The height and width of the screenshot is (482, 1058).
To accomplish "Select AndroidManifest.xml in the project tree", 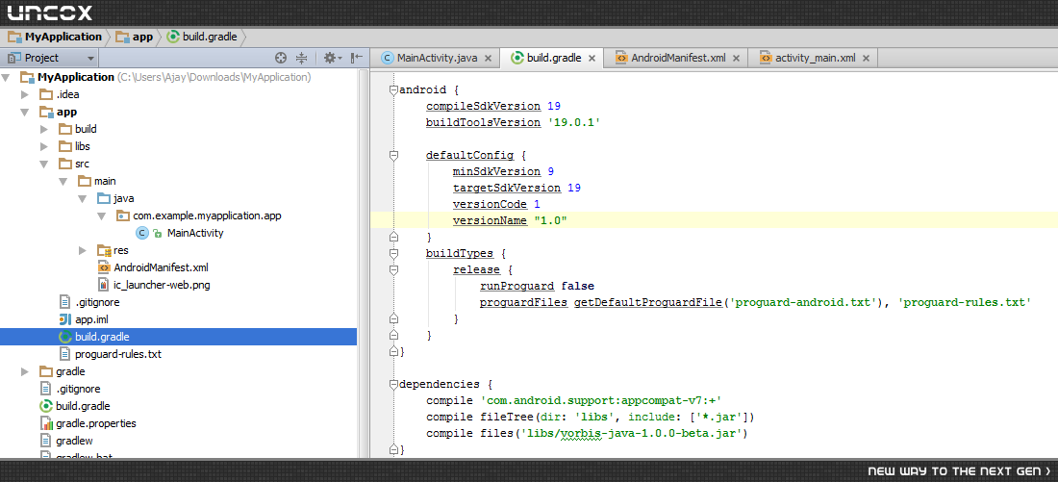I will click(162, 267).
